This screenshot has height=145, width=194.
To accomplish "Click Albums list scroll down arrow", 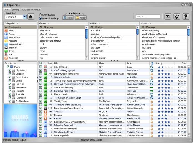I will point(188,58).
